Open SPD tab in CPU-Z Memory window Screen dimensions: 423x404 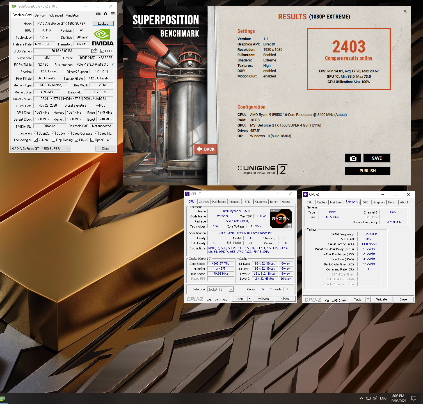coord(366,202)
